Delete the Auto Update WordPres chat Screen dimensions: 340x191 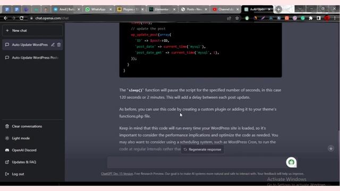click(x=59, y=45)
